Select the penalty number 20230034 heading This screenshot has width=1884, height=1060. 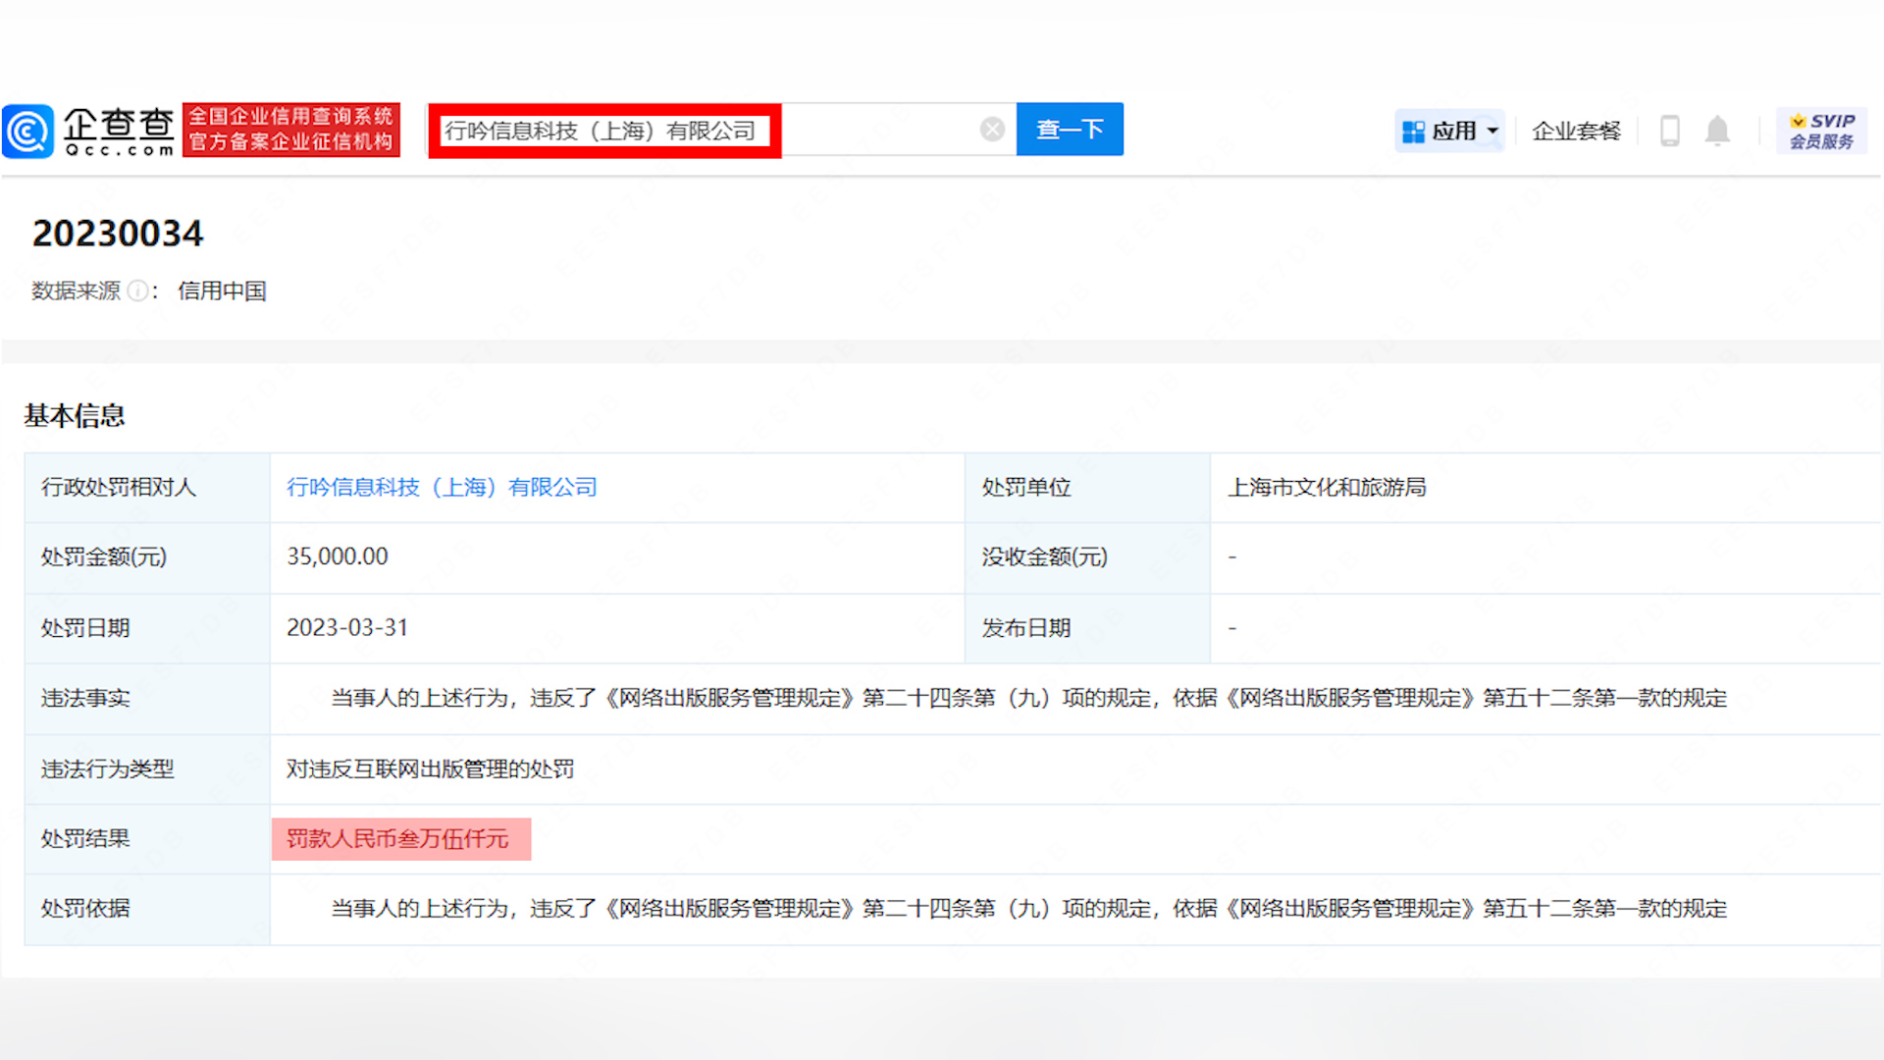[118, 234]
